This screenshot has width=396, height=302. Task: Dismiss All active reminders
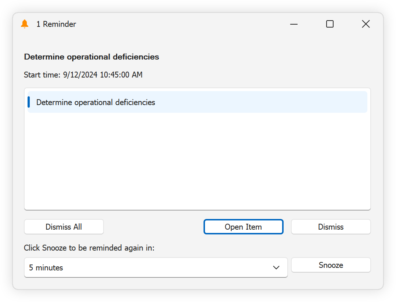point(64,227)
